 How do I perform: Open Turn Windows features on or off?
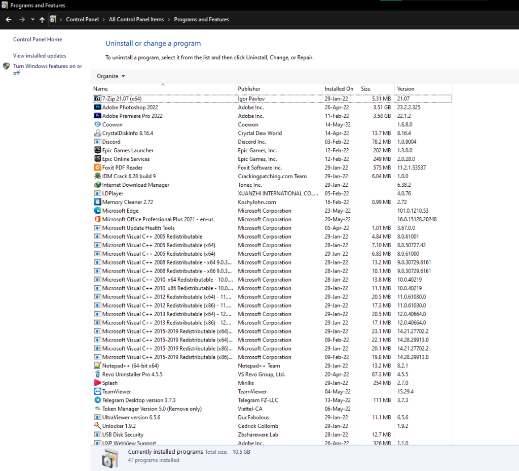tap(48, 69)
